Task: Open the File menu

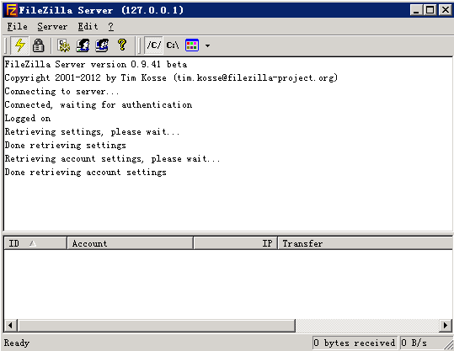Action: [17, 27]
